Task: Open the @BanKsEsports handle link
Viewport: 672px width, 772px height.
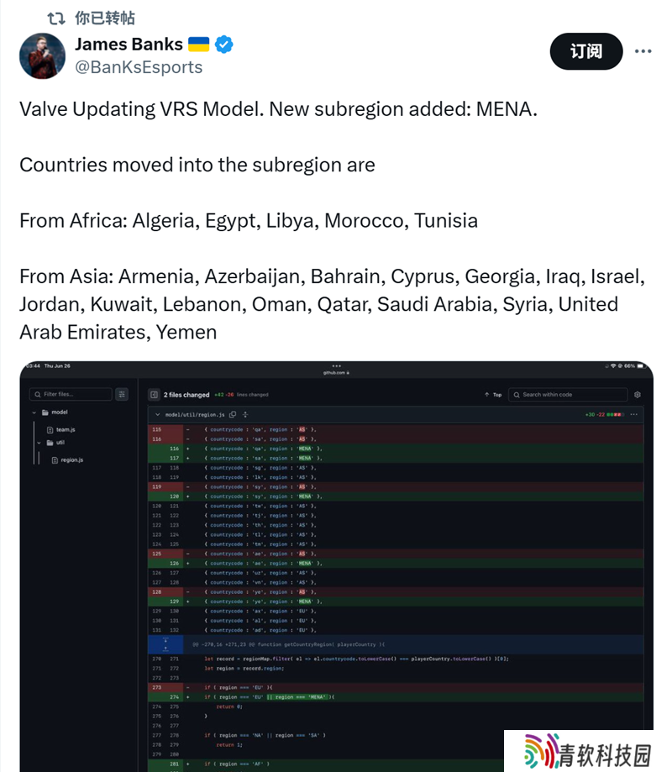Action: coord(139,67)
